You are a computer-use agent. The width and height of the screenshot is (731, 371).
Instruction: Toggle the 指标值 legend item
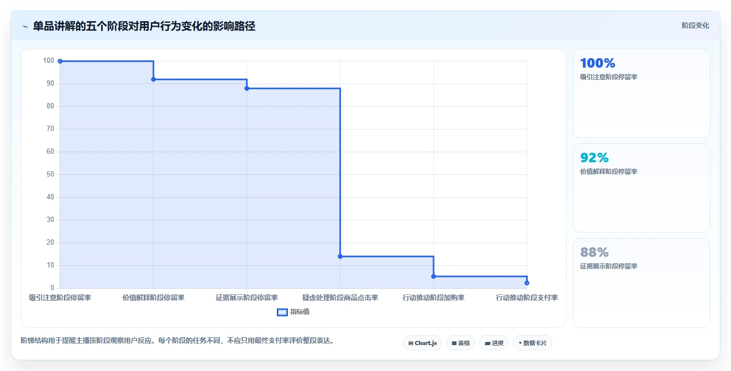click(293, 312)
